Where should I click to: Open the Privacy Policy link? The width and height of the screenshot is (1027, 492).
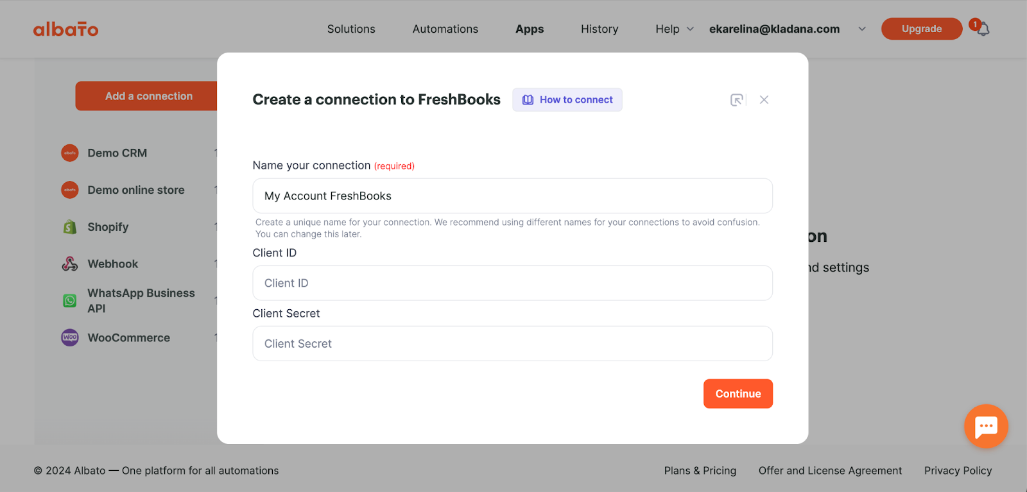958,471
